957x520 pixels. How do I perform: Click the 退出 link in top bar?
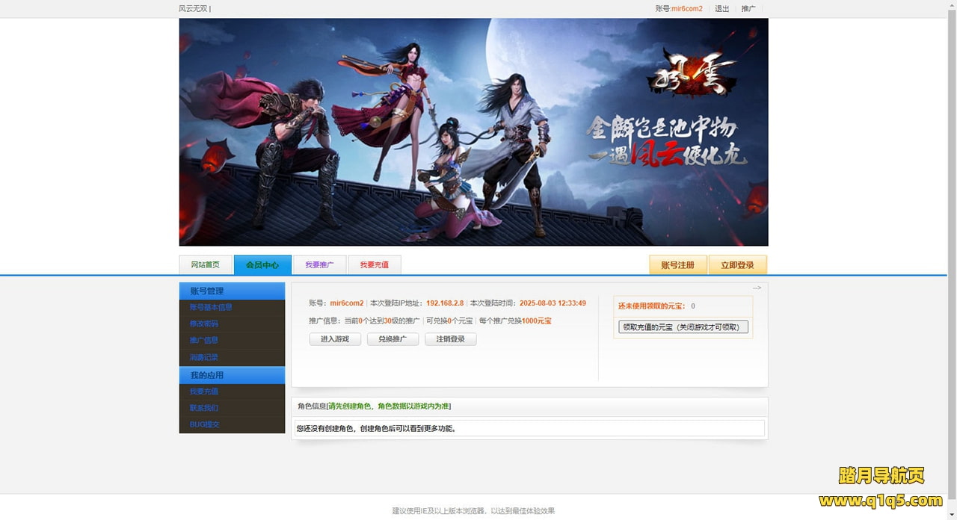coord(721,9)
